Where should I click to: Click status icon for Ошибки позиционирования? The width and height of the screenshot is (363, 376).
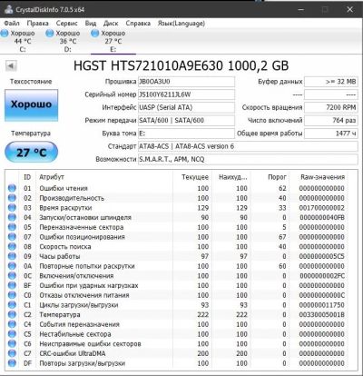pyautogui.click(x=12, y=237)
